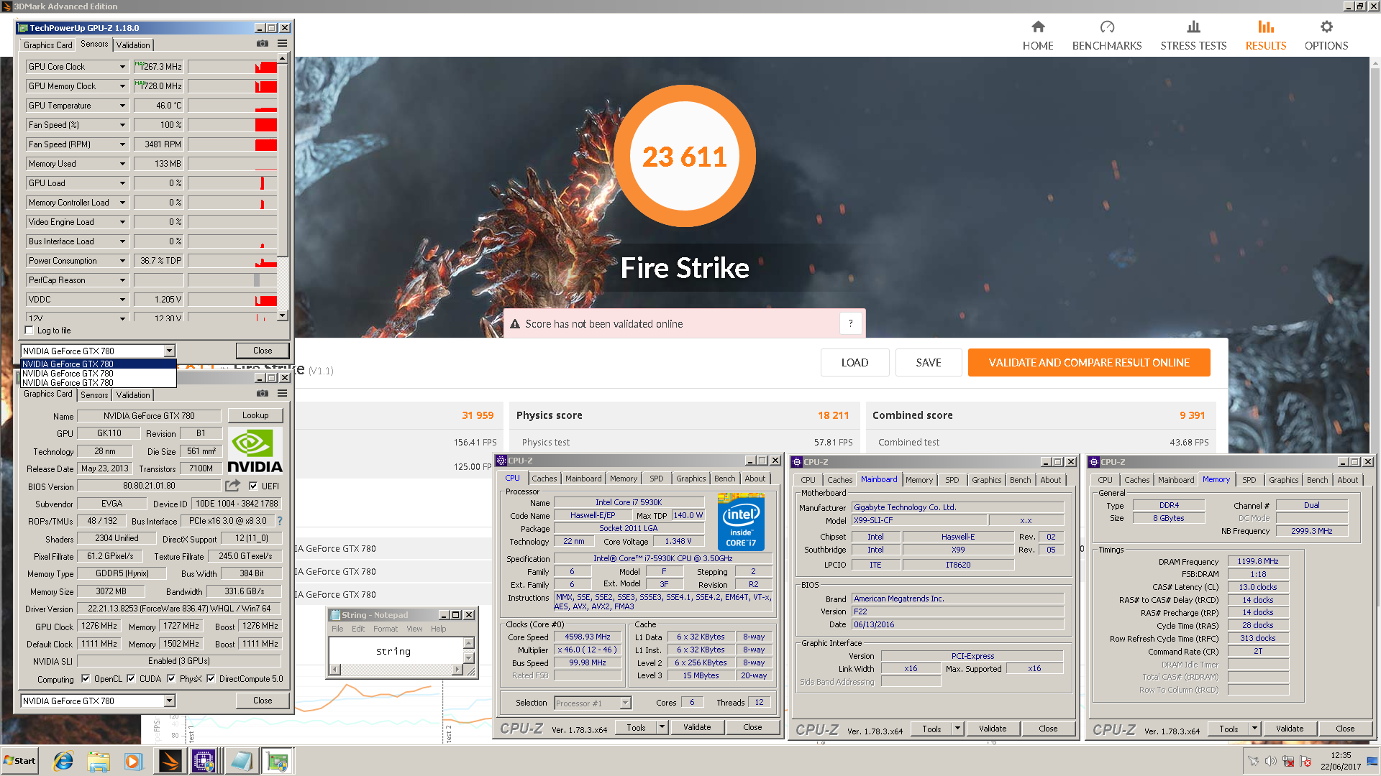This screenshot has width=1381, height=776.
Task: Open the Benchmarks section
Action: 1107,36
